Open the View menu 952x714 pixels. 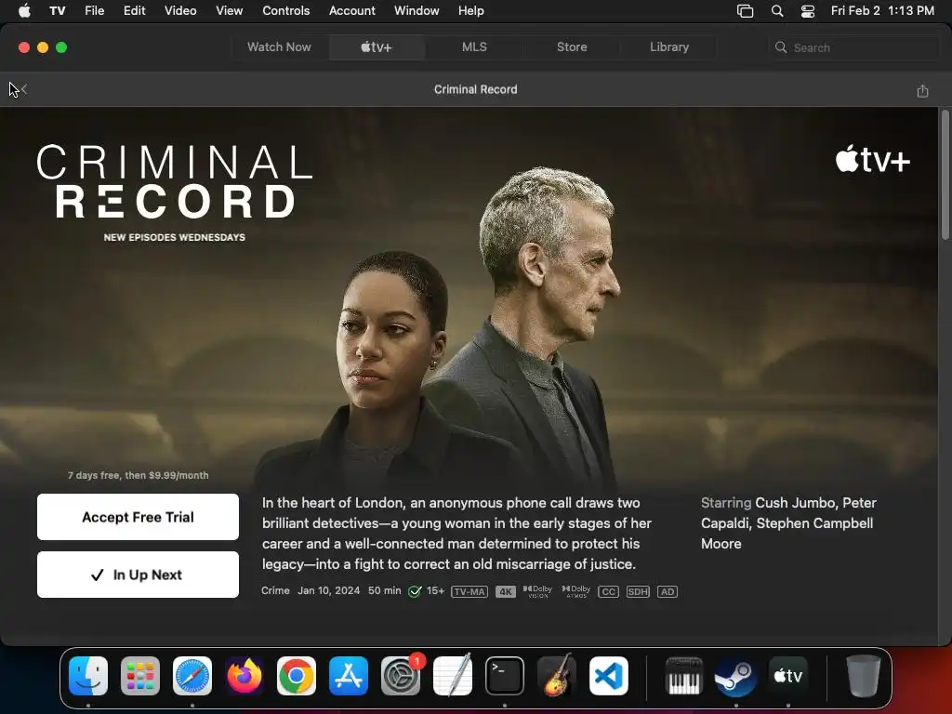[229, 11]
